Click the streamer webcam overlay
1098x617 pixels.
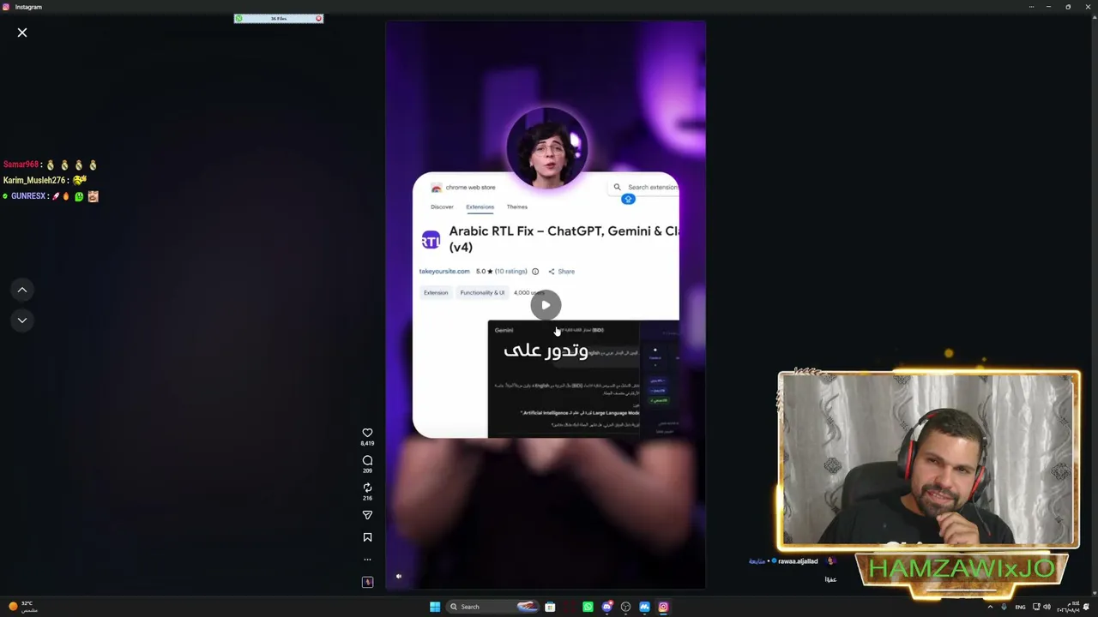pyautogui.click(x=928, y=459)
